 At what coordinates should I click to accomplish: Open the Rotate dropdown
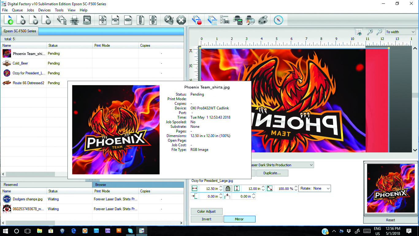[x=315, y=188]
